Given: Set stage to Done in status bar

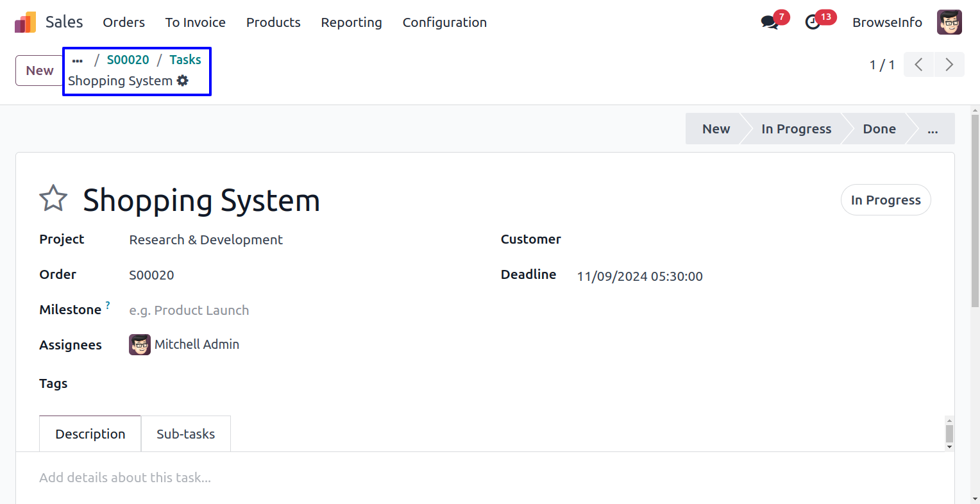Looking at the screenshot, I should tap(879, 129).
